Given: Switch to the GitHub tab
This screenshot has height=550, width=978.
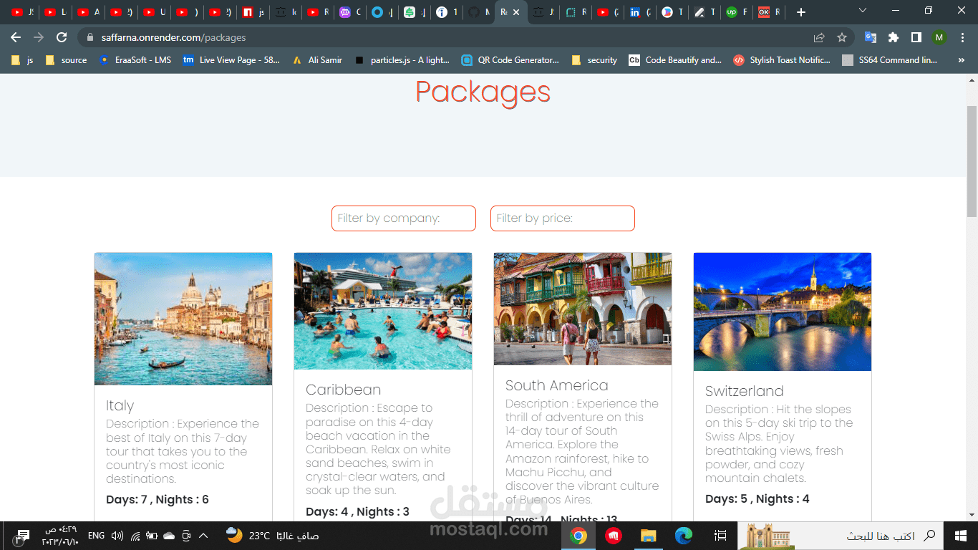Looking at the screenshot, I should tap(478, 12).
